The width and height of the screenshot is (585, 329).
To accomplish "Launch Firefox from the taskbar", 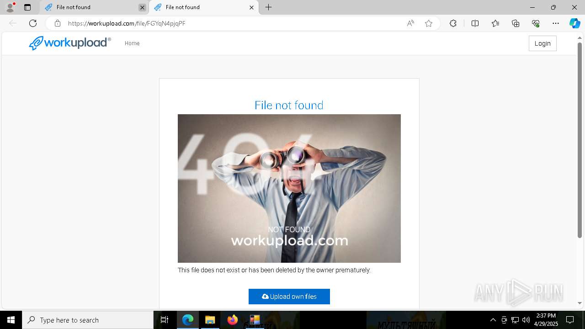I will 233,320.
